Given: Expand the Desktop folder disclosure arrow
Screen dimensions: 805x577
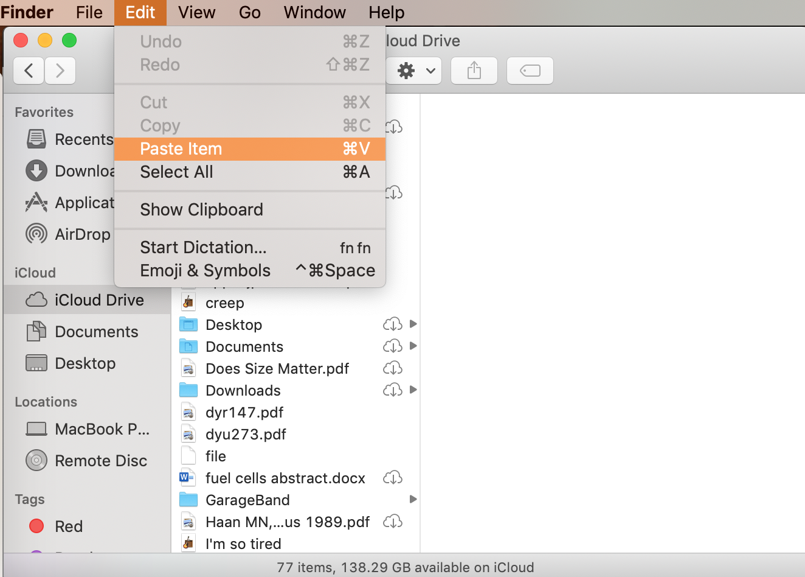Looking at the screenshot, I should pyautogui.click(x=413, y=324).
